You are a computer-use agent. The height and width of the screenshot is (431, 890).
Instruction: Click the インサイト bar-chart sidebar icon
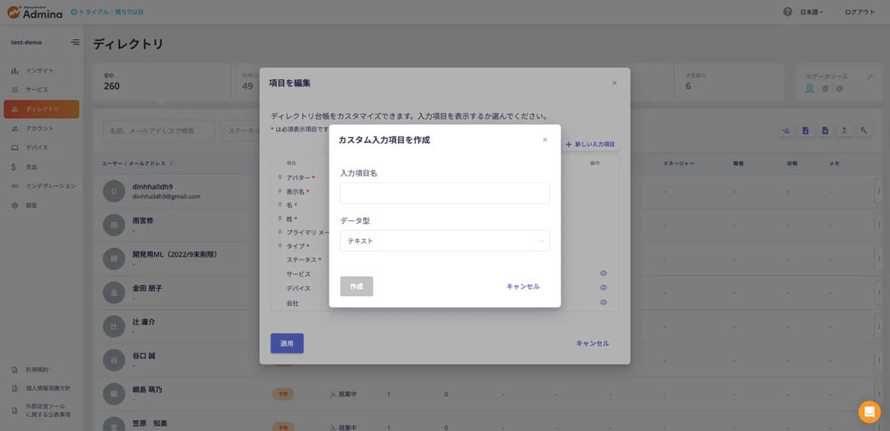click(x=15, y=71)
